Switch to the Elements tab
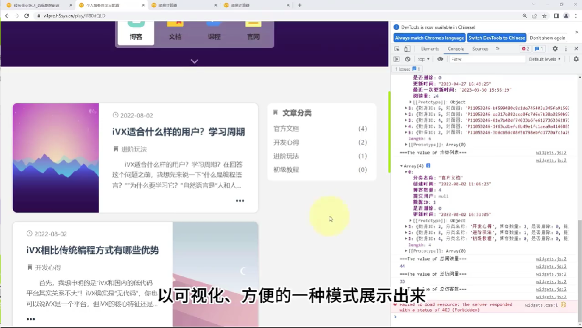The width and height of the screenshot is (582, 328). tap(430, 48)
